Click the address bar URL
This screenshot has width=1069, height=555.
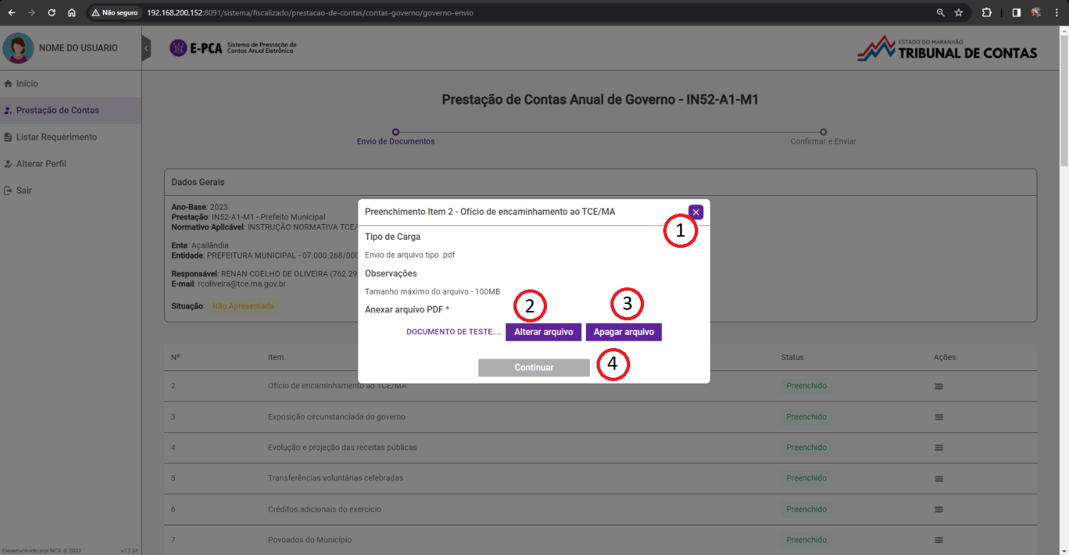pyautogui.click(x=310, y=13)
